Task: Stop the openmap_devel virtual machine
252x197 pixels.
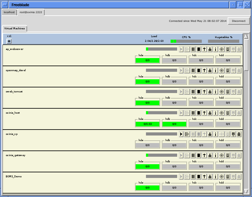Action: click(x=199, y=70)
